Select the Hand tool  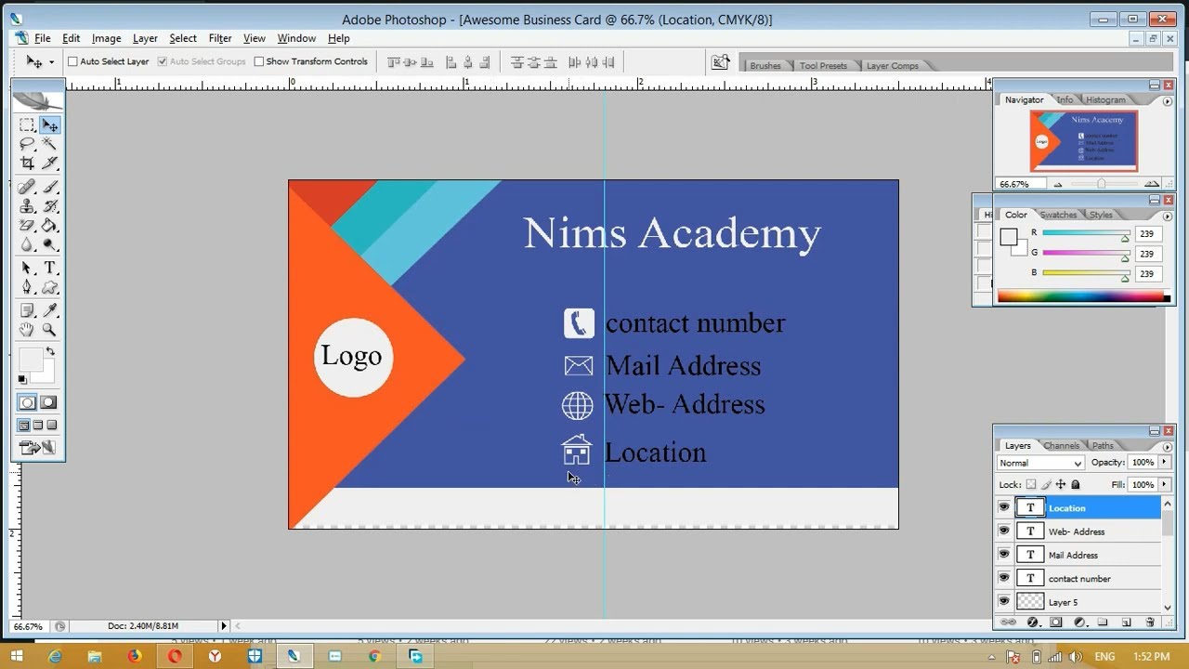[x=27, y=330]
